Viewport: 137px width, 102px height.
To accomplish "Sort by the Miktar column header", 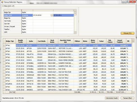I will point(78,41).
